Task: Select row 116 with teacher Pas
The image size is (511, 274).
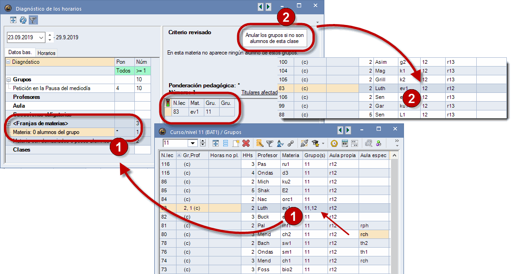Action: coord(274,164)
